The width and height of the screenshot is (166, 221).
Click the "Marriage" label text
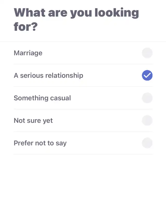point(28,53)
